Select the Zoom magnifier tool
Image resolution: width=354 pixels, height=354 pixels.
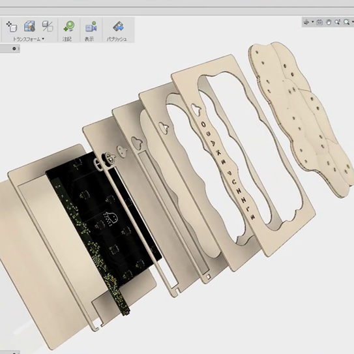pos(337,22)
